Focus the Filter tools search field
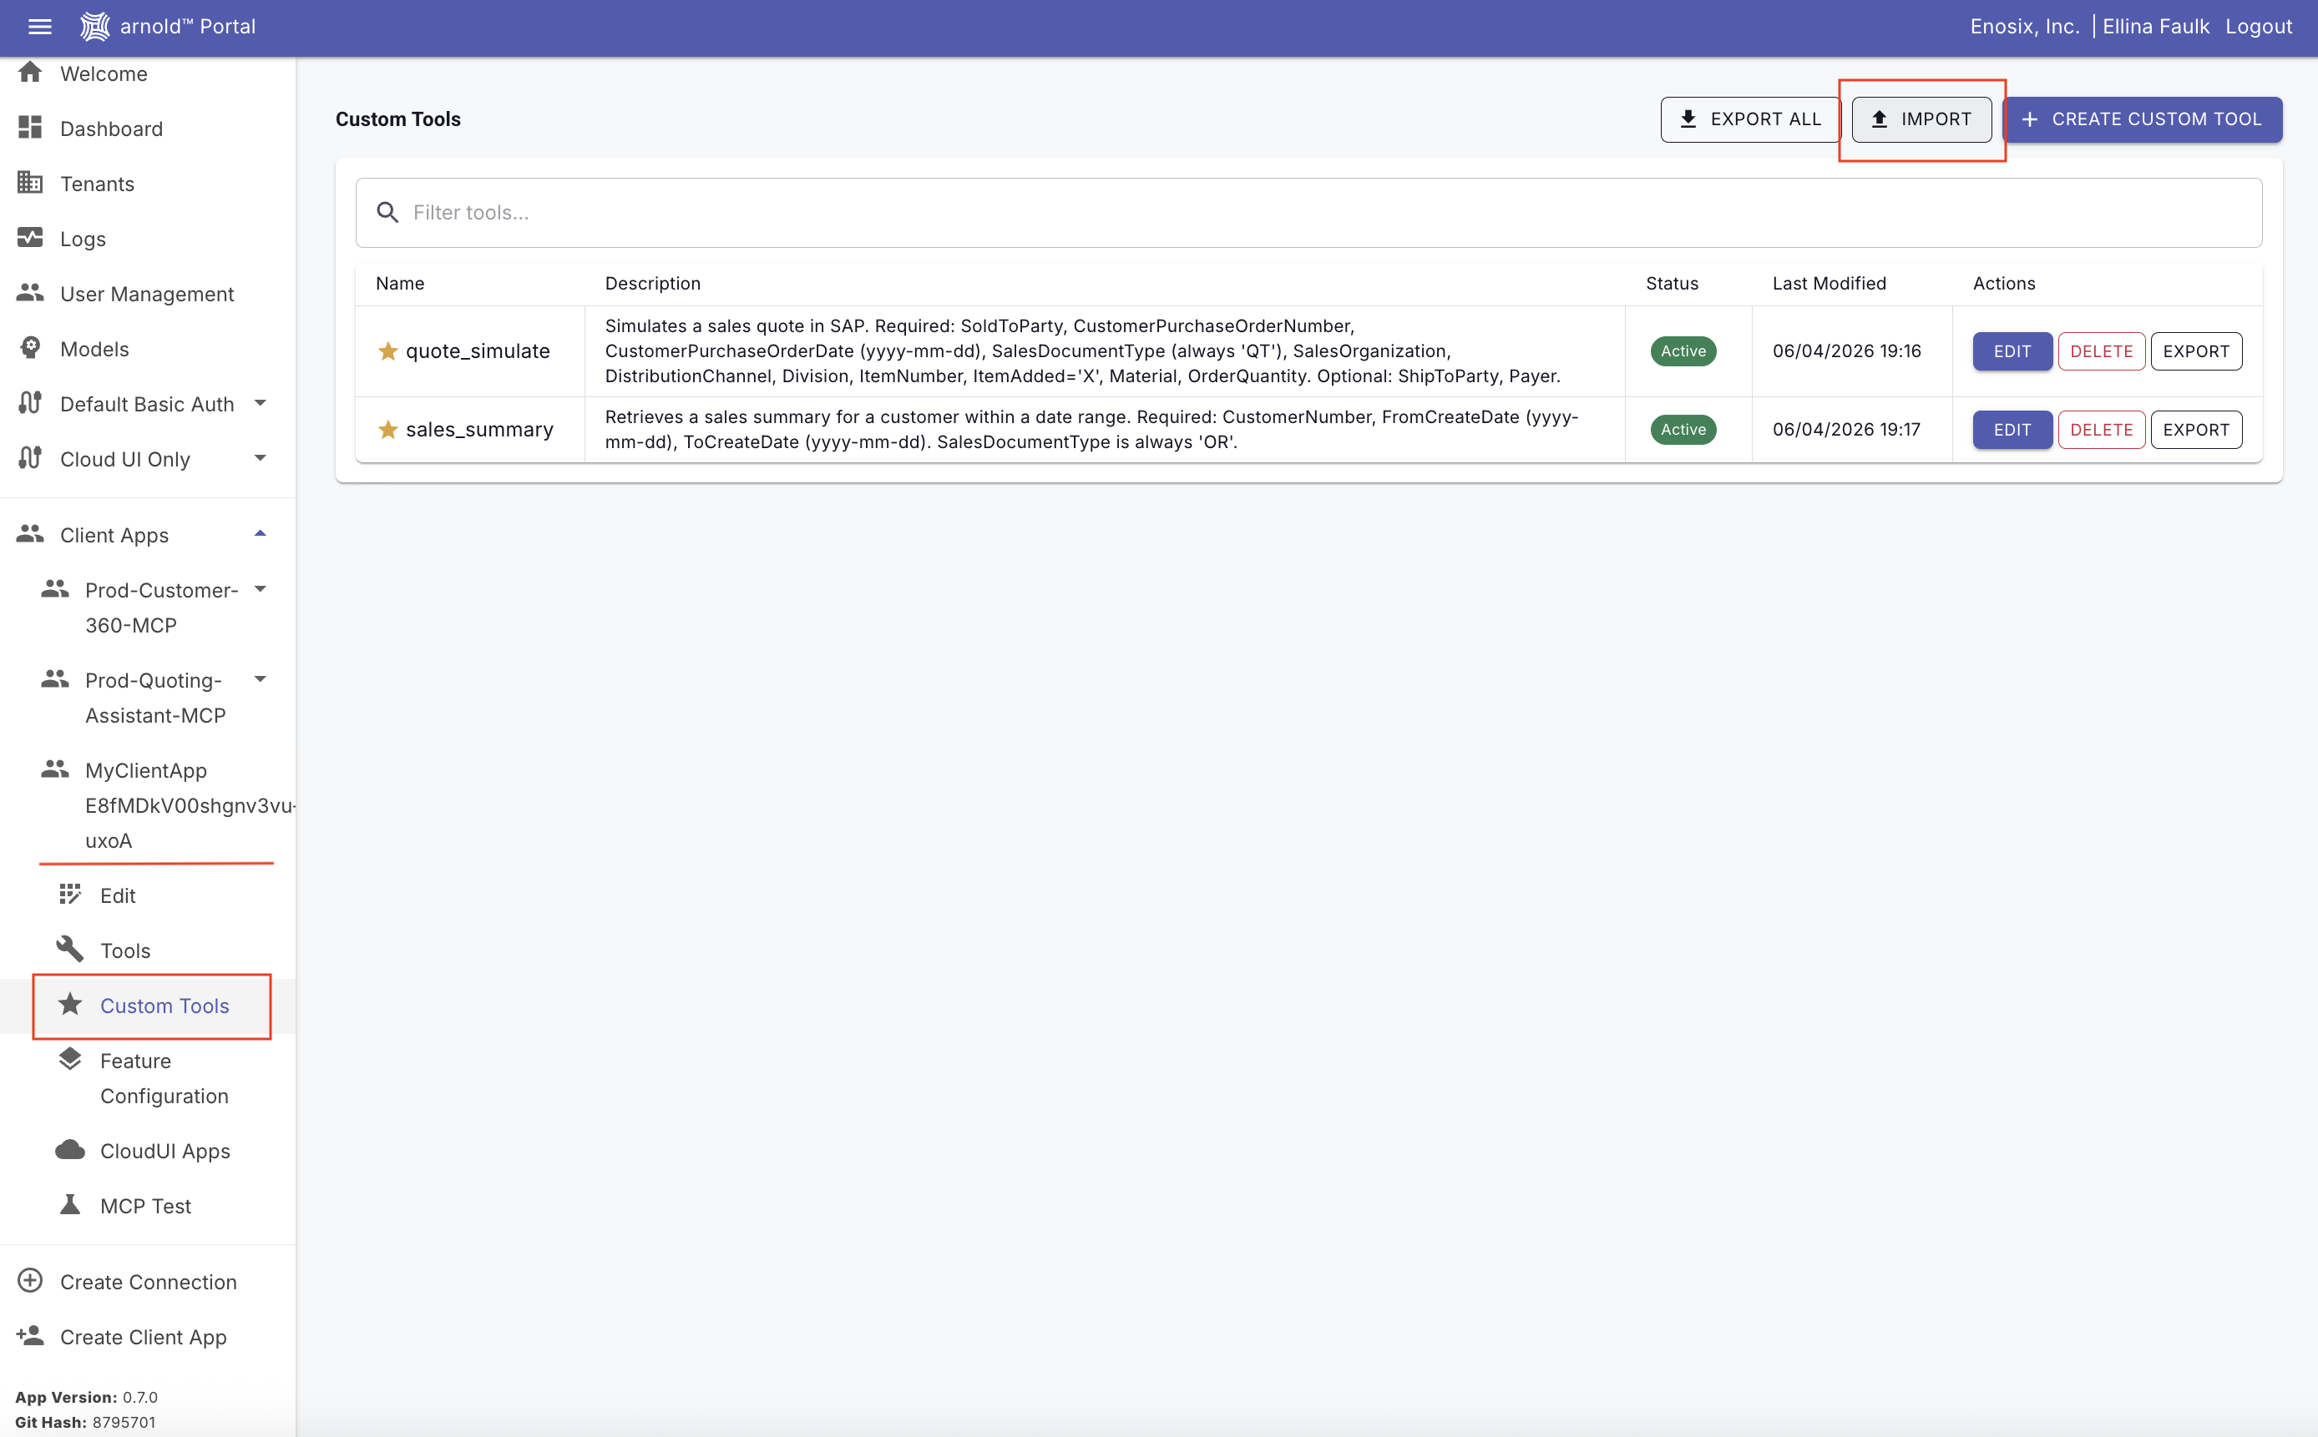This screenshot has width=2318, height=1437. click(1308, 212)
